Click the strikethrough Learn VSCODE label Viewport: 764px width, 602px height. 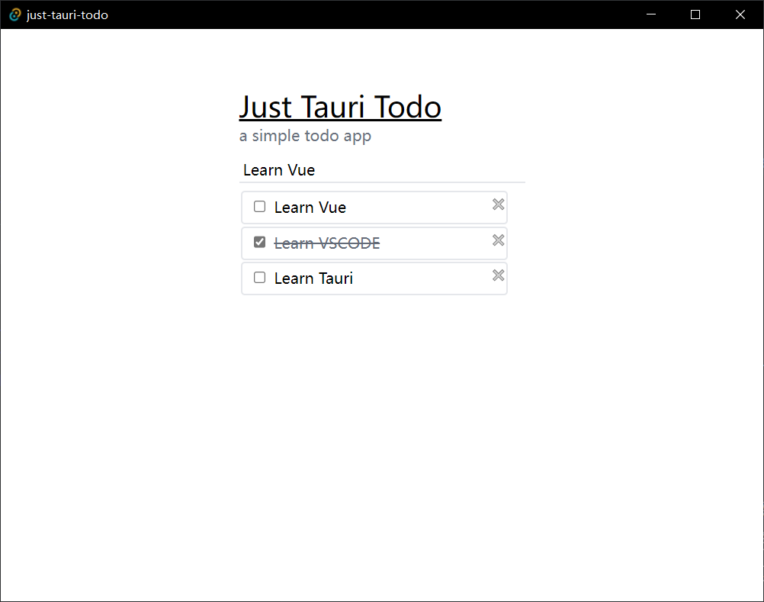327,243
